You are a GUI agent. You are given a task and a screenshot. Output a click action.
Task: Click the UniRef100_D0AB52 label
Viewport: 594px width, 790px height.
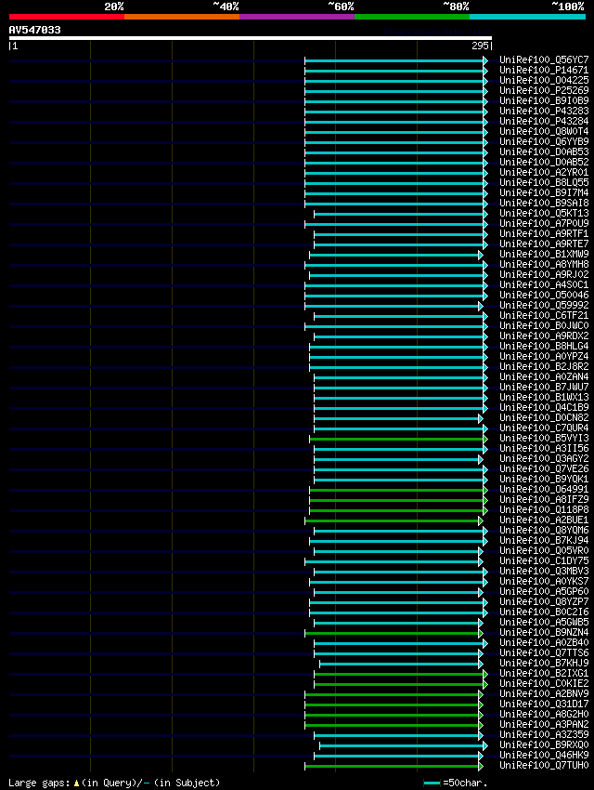point(544,163)
